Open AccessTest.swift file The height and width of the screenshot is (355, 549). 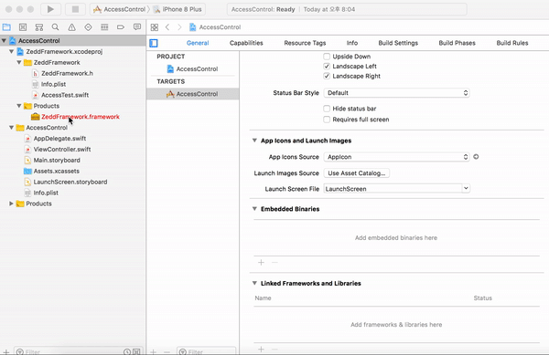[x=65, y=95]
